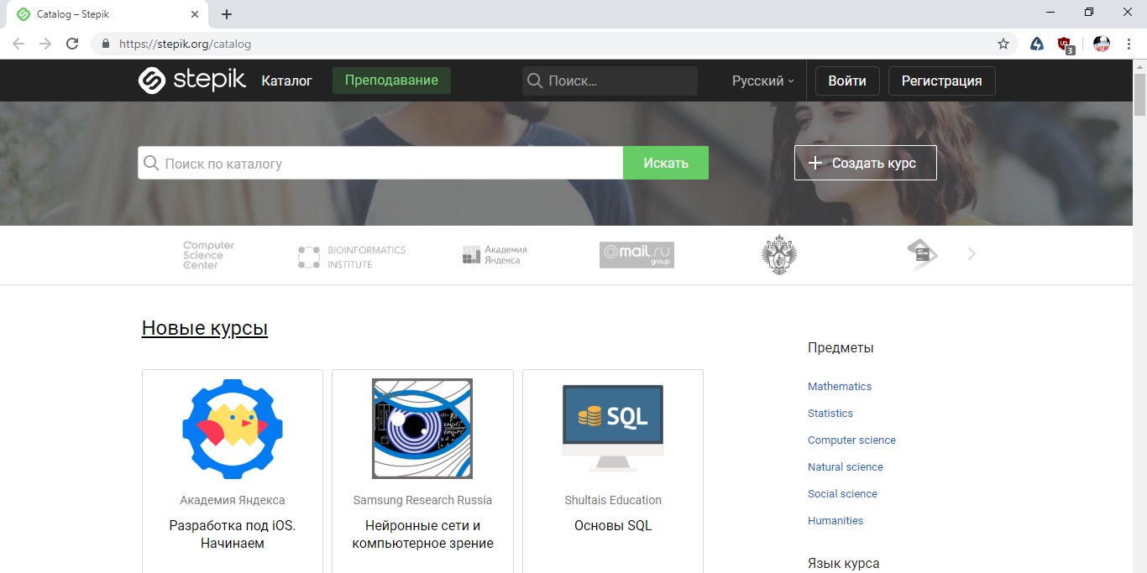Image resolution: width=1147 pixels, height=573 pixels.
Task: Open the Computer Science Center partner logo
Action: (208, 255)
